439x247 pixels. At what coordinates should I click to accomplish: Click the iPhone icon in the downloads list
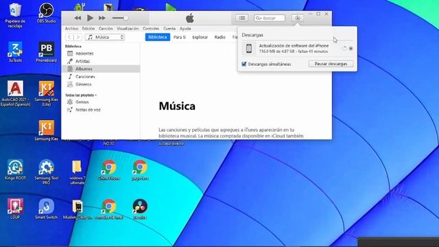pyautogui.click(x=248, y=49)
